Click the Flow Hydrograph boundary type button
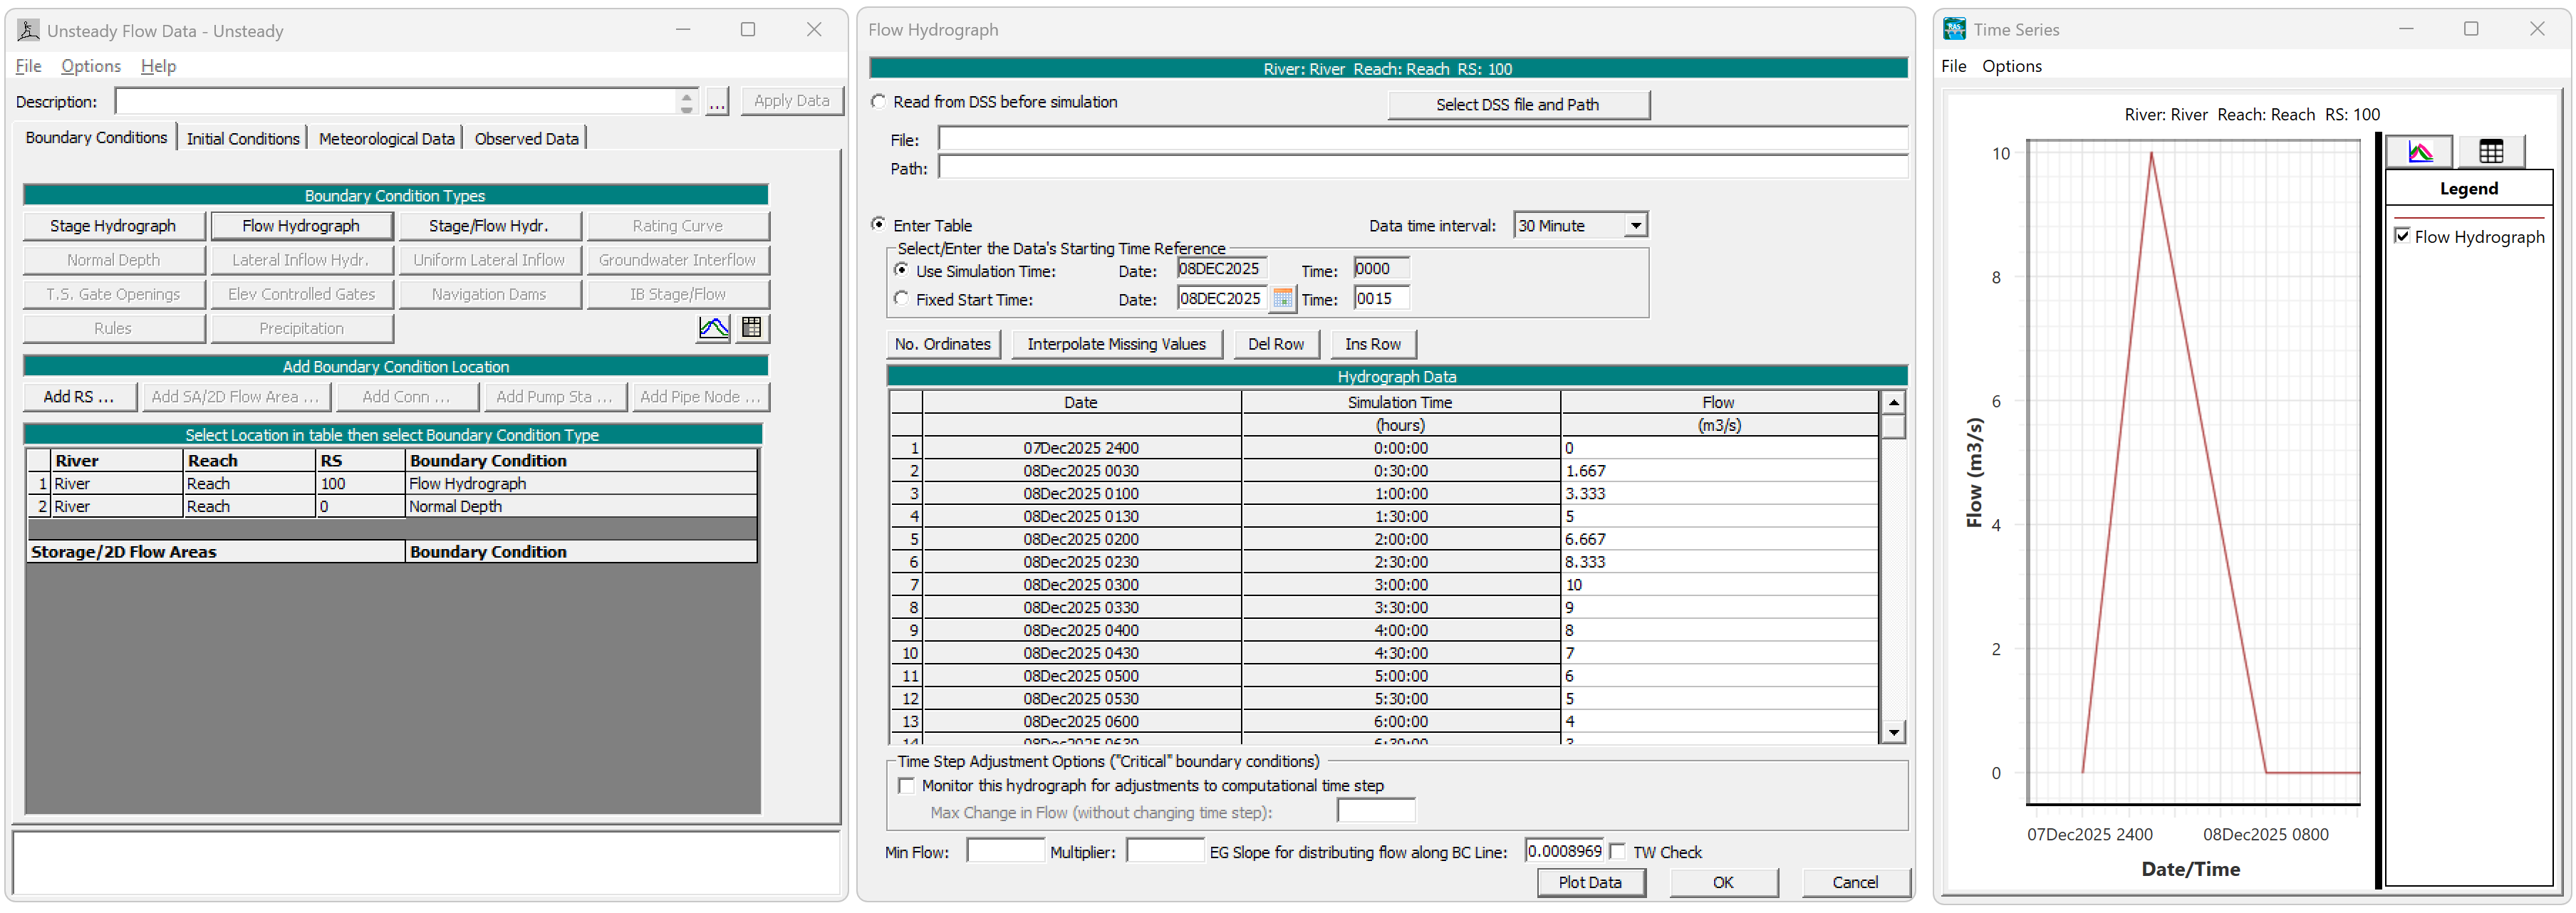2576x913 pixels. pyautogui.click(x=301, y=226)
